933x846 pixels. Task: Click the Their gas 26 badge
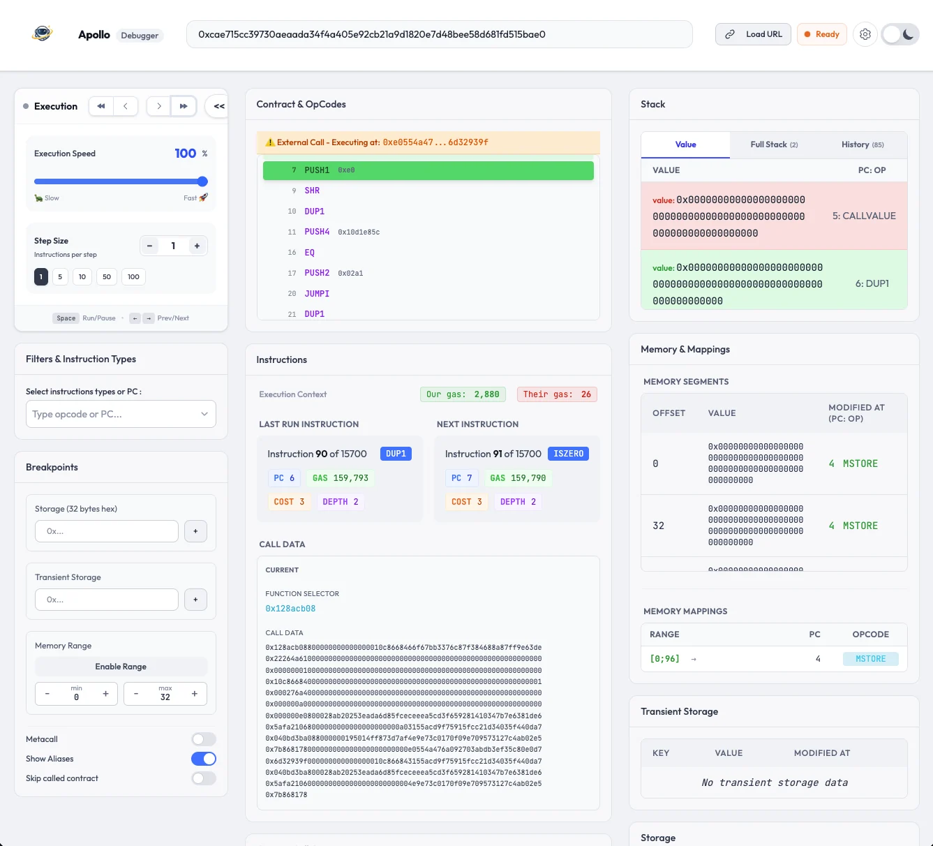click(x=557, y=394)
